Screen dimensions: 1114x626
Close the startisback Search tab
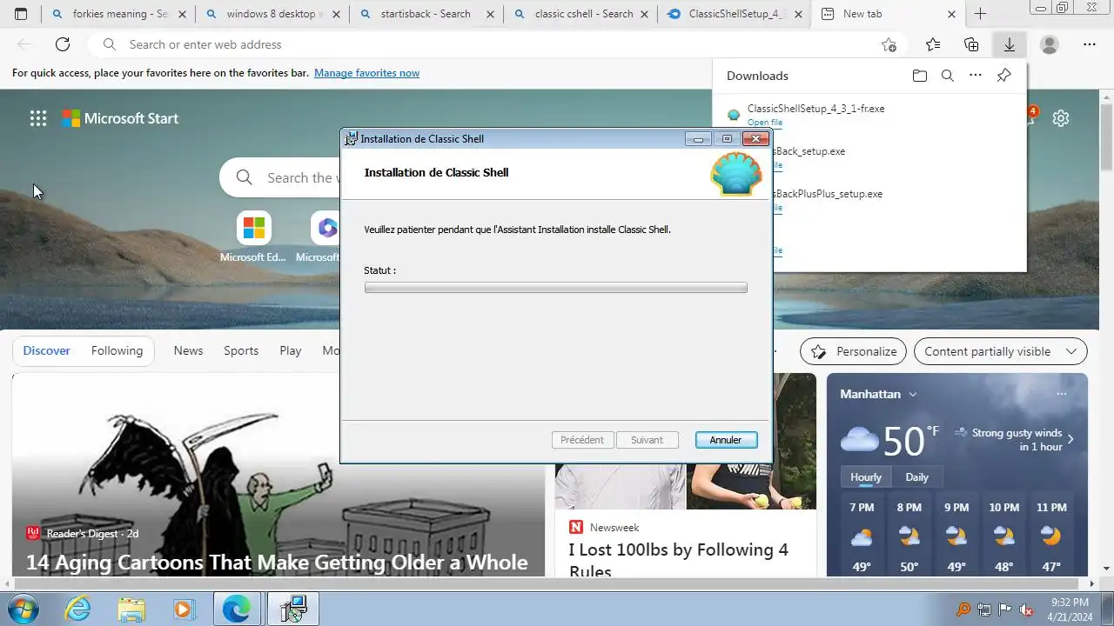[490, 14]
